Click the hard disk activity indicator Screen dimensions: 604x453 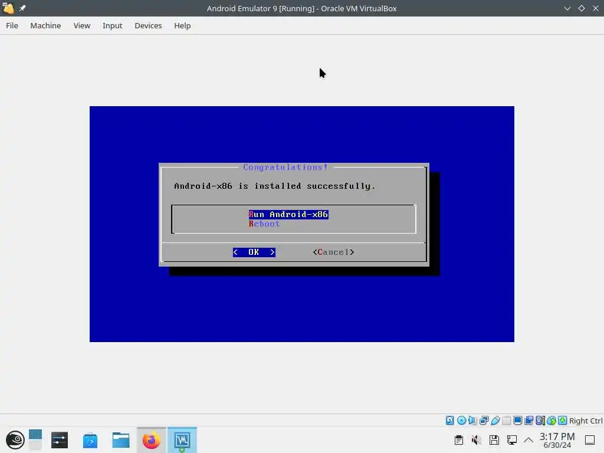[x=449, y=421]
